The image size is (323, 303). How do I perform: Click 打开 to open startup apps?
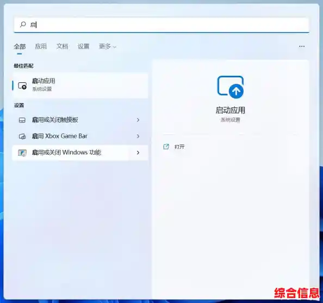click(179, 147)
